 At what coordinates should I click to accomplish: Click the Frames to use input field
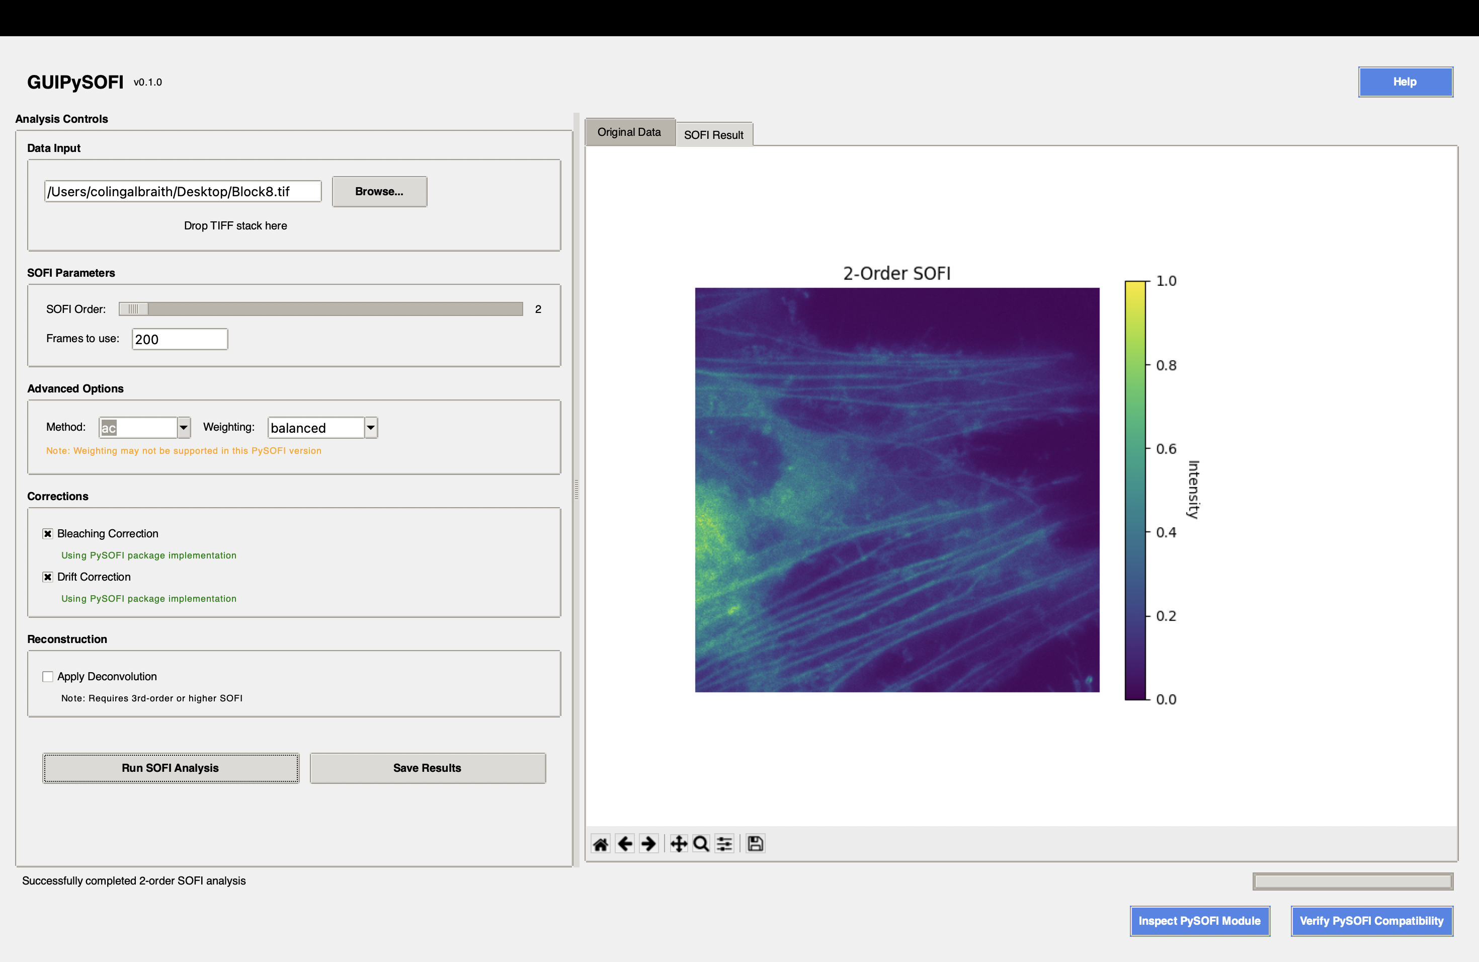tap(180, 339)
